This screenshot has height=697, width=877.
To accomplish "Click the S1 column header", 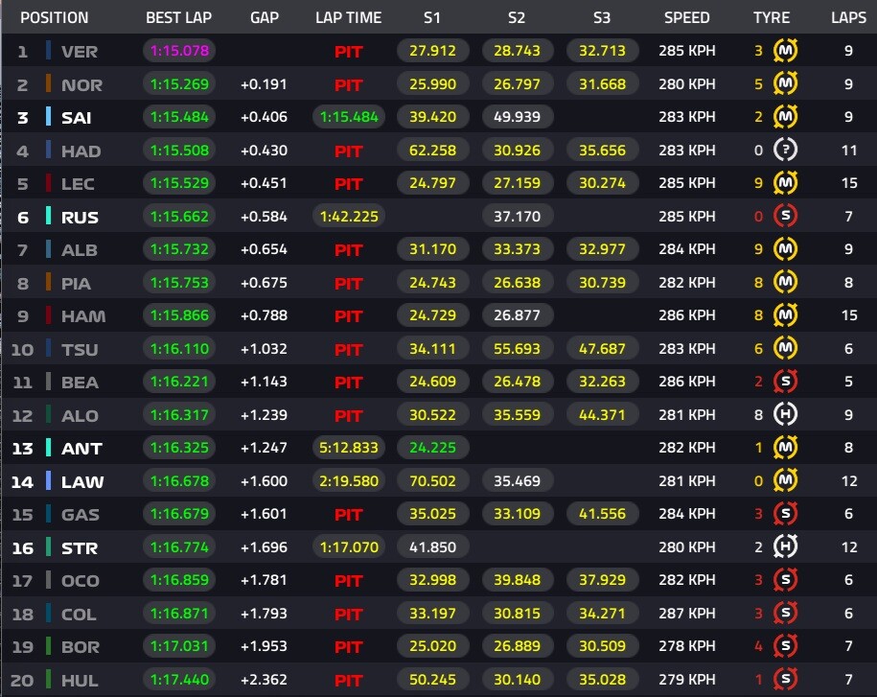I will [431, 18].
